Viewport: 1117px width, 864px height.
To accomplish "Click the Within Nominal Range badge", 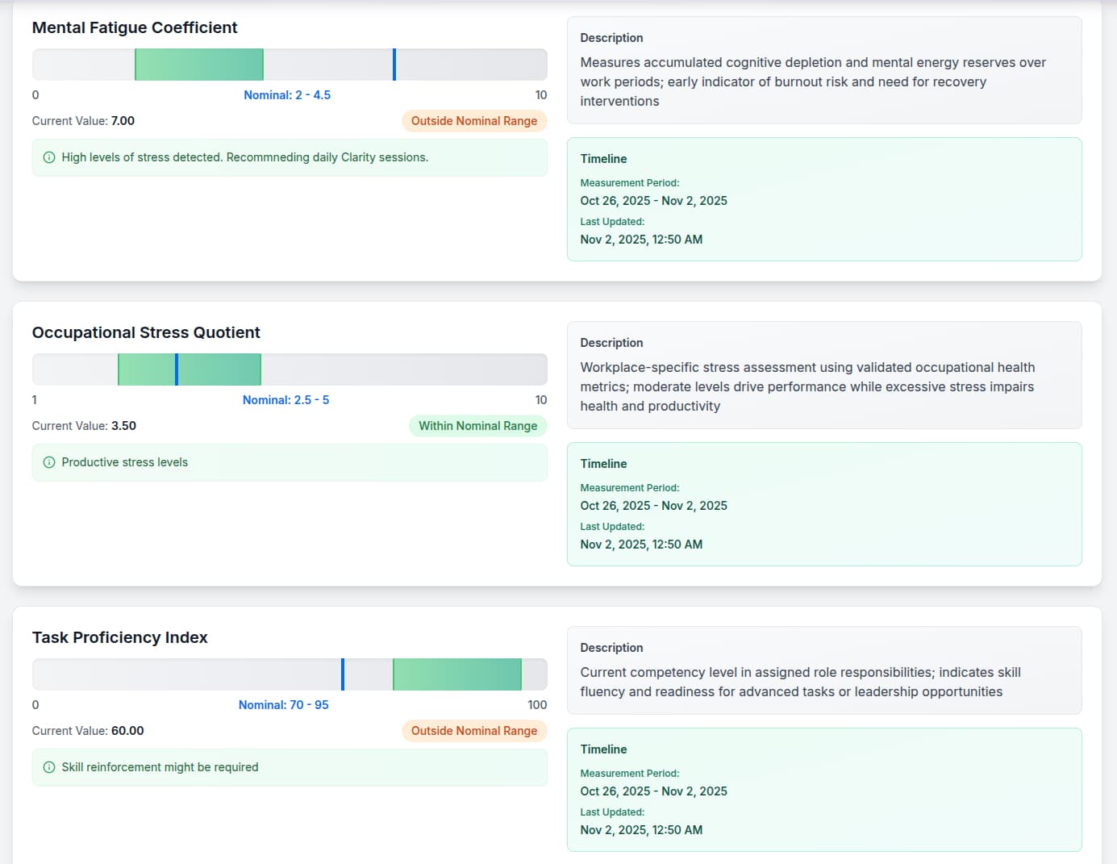I will [478, 426].
